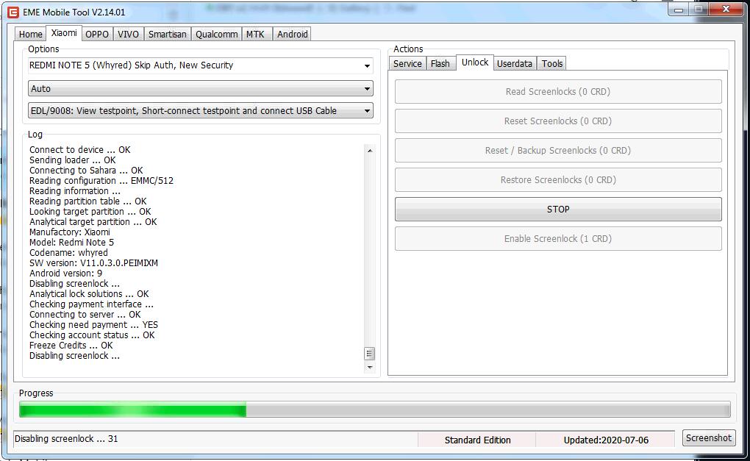Screen dimensions: 750x461
Task: Click the log scrollbar thumb
Action: coord(369,354)
